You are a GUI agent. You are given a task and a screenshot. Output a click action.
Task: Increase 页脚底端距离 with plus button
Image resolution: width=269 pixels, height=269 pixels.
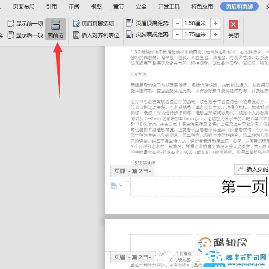[x=216, y=35]
